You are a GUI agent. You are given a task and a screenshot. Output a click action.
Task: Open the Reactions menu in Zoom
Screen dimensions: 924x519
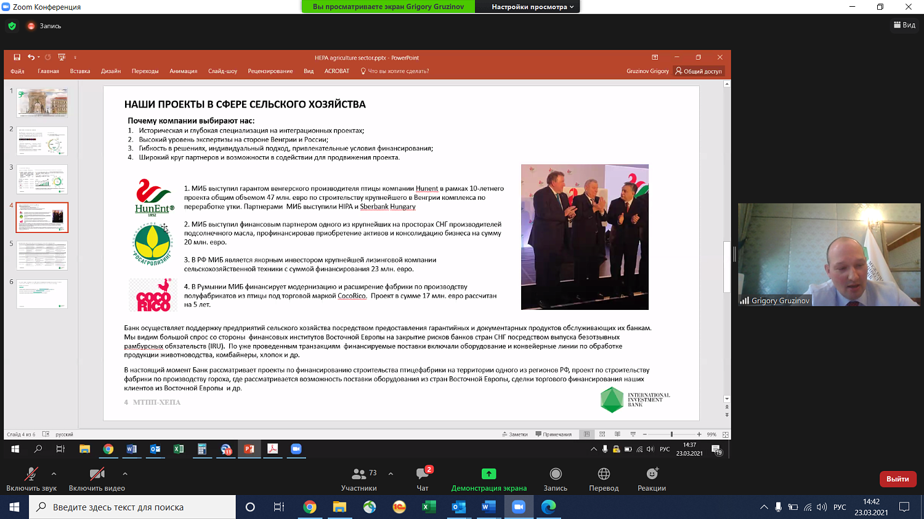(x=652, y=474)
